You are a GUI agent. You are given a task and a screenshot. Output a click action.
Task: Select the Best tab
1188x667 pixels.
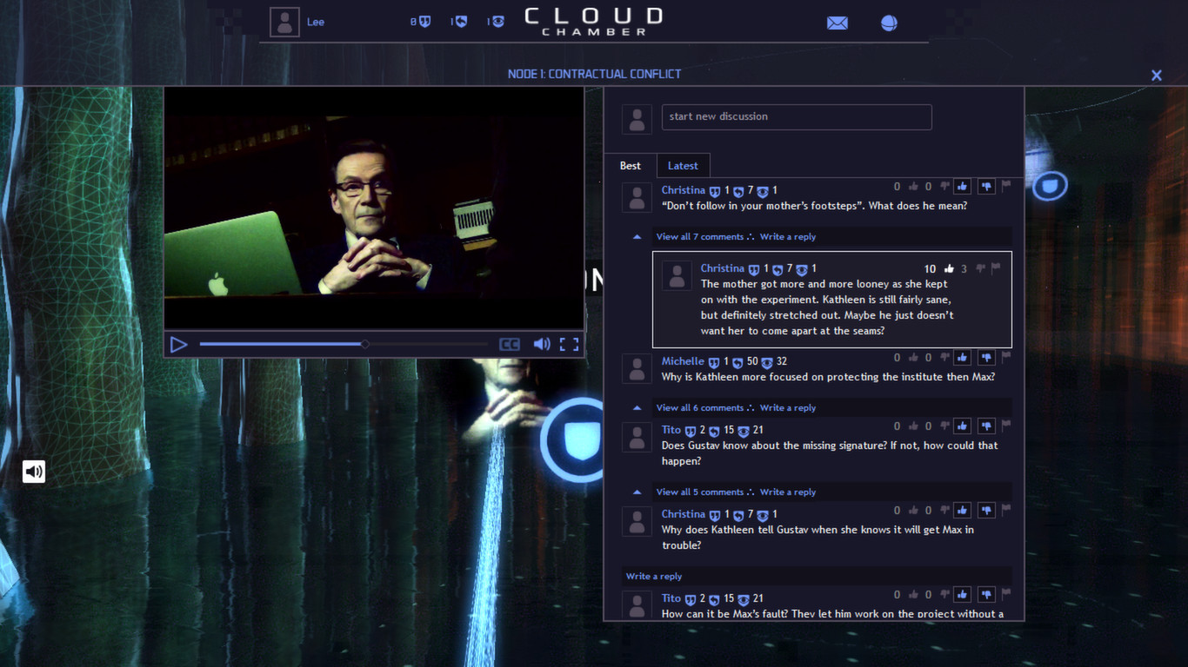(x=631, y=165)
